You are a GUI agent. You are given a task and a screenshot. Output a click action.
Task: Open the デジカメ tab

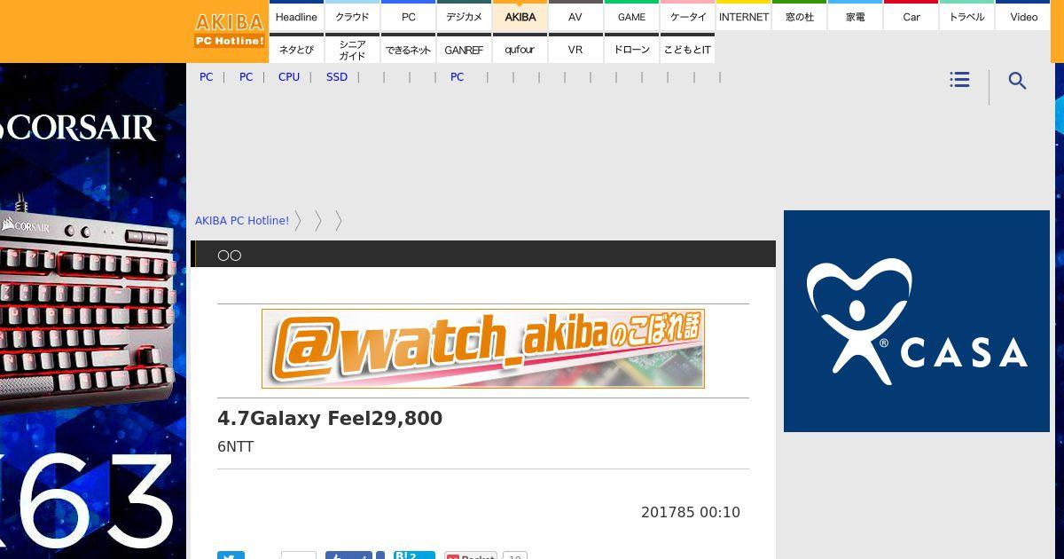pos(464,16)
